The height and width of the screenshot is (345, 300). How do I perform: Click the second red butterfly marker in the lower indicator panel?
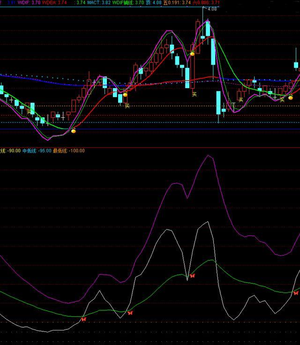point(130,313)
